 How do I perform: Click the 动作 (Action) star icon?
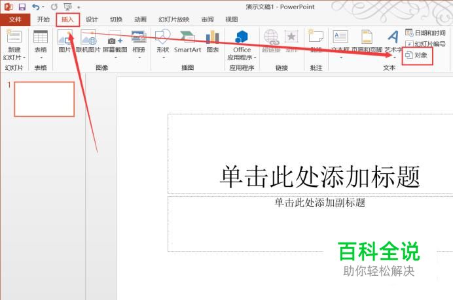click(291, 37)
